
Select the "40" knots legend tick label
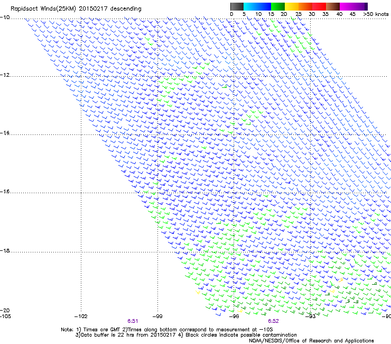pyautogui.click(x=339, y=14)
